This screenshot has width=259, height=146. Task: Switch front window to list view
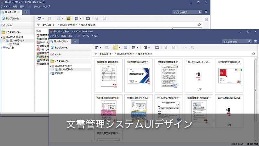[126, 48]
